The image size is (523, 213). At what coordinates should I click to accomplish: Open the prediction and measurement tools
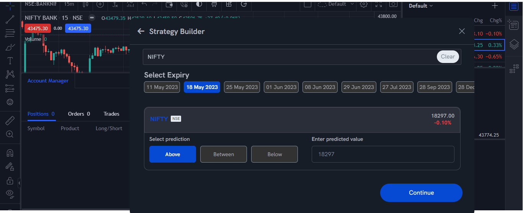coord(10,88)
